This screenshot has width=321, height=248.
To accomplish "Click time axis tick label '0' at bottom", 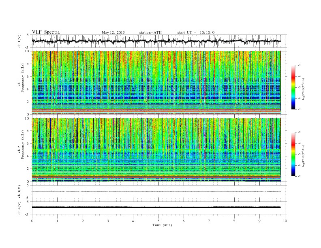I will click(32, 221).
